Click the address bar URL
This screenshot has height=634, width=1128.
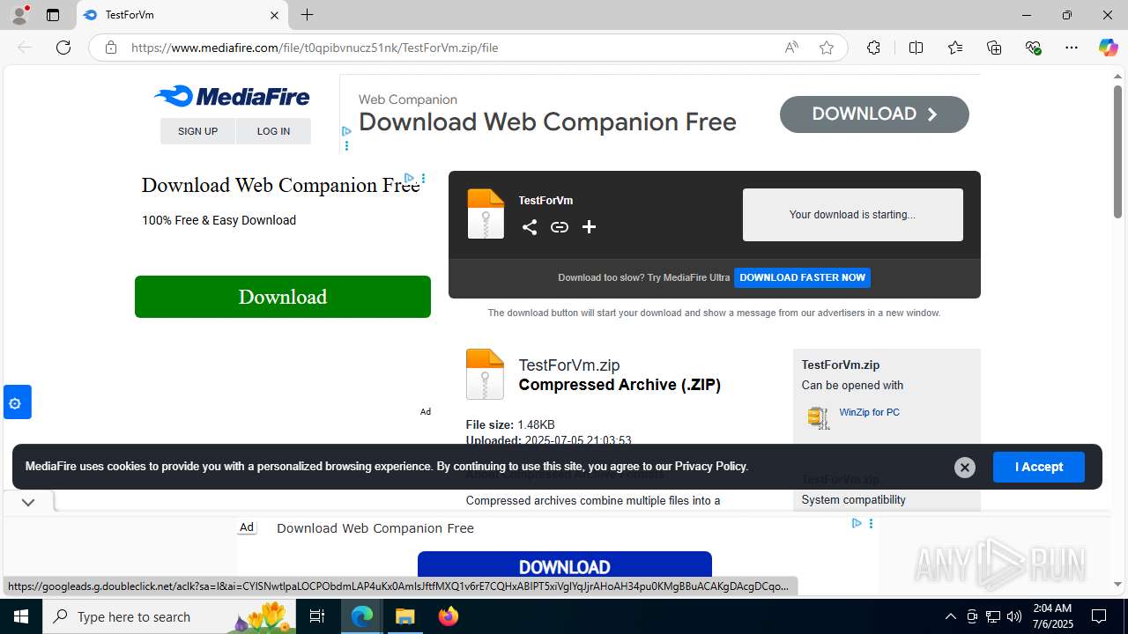315,48
